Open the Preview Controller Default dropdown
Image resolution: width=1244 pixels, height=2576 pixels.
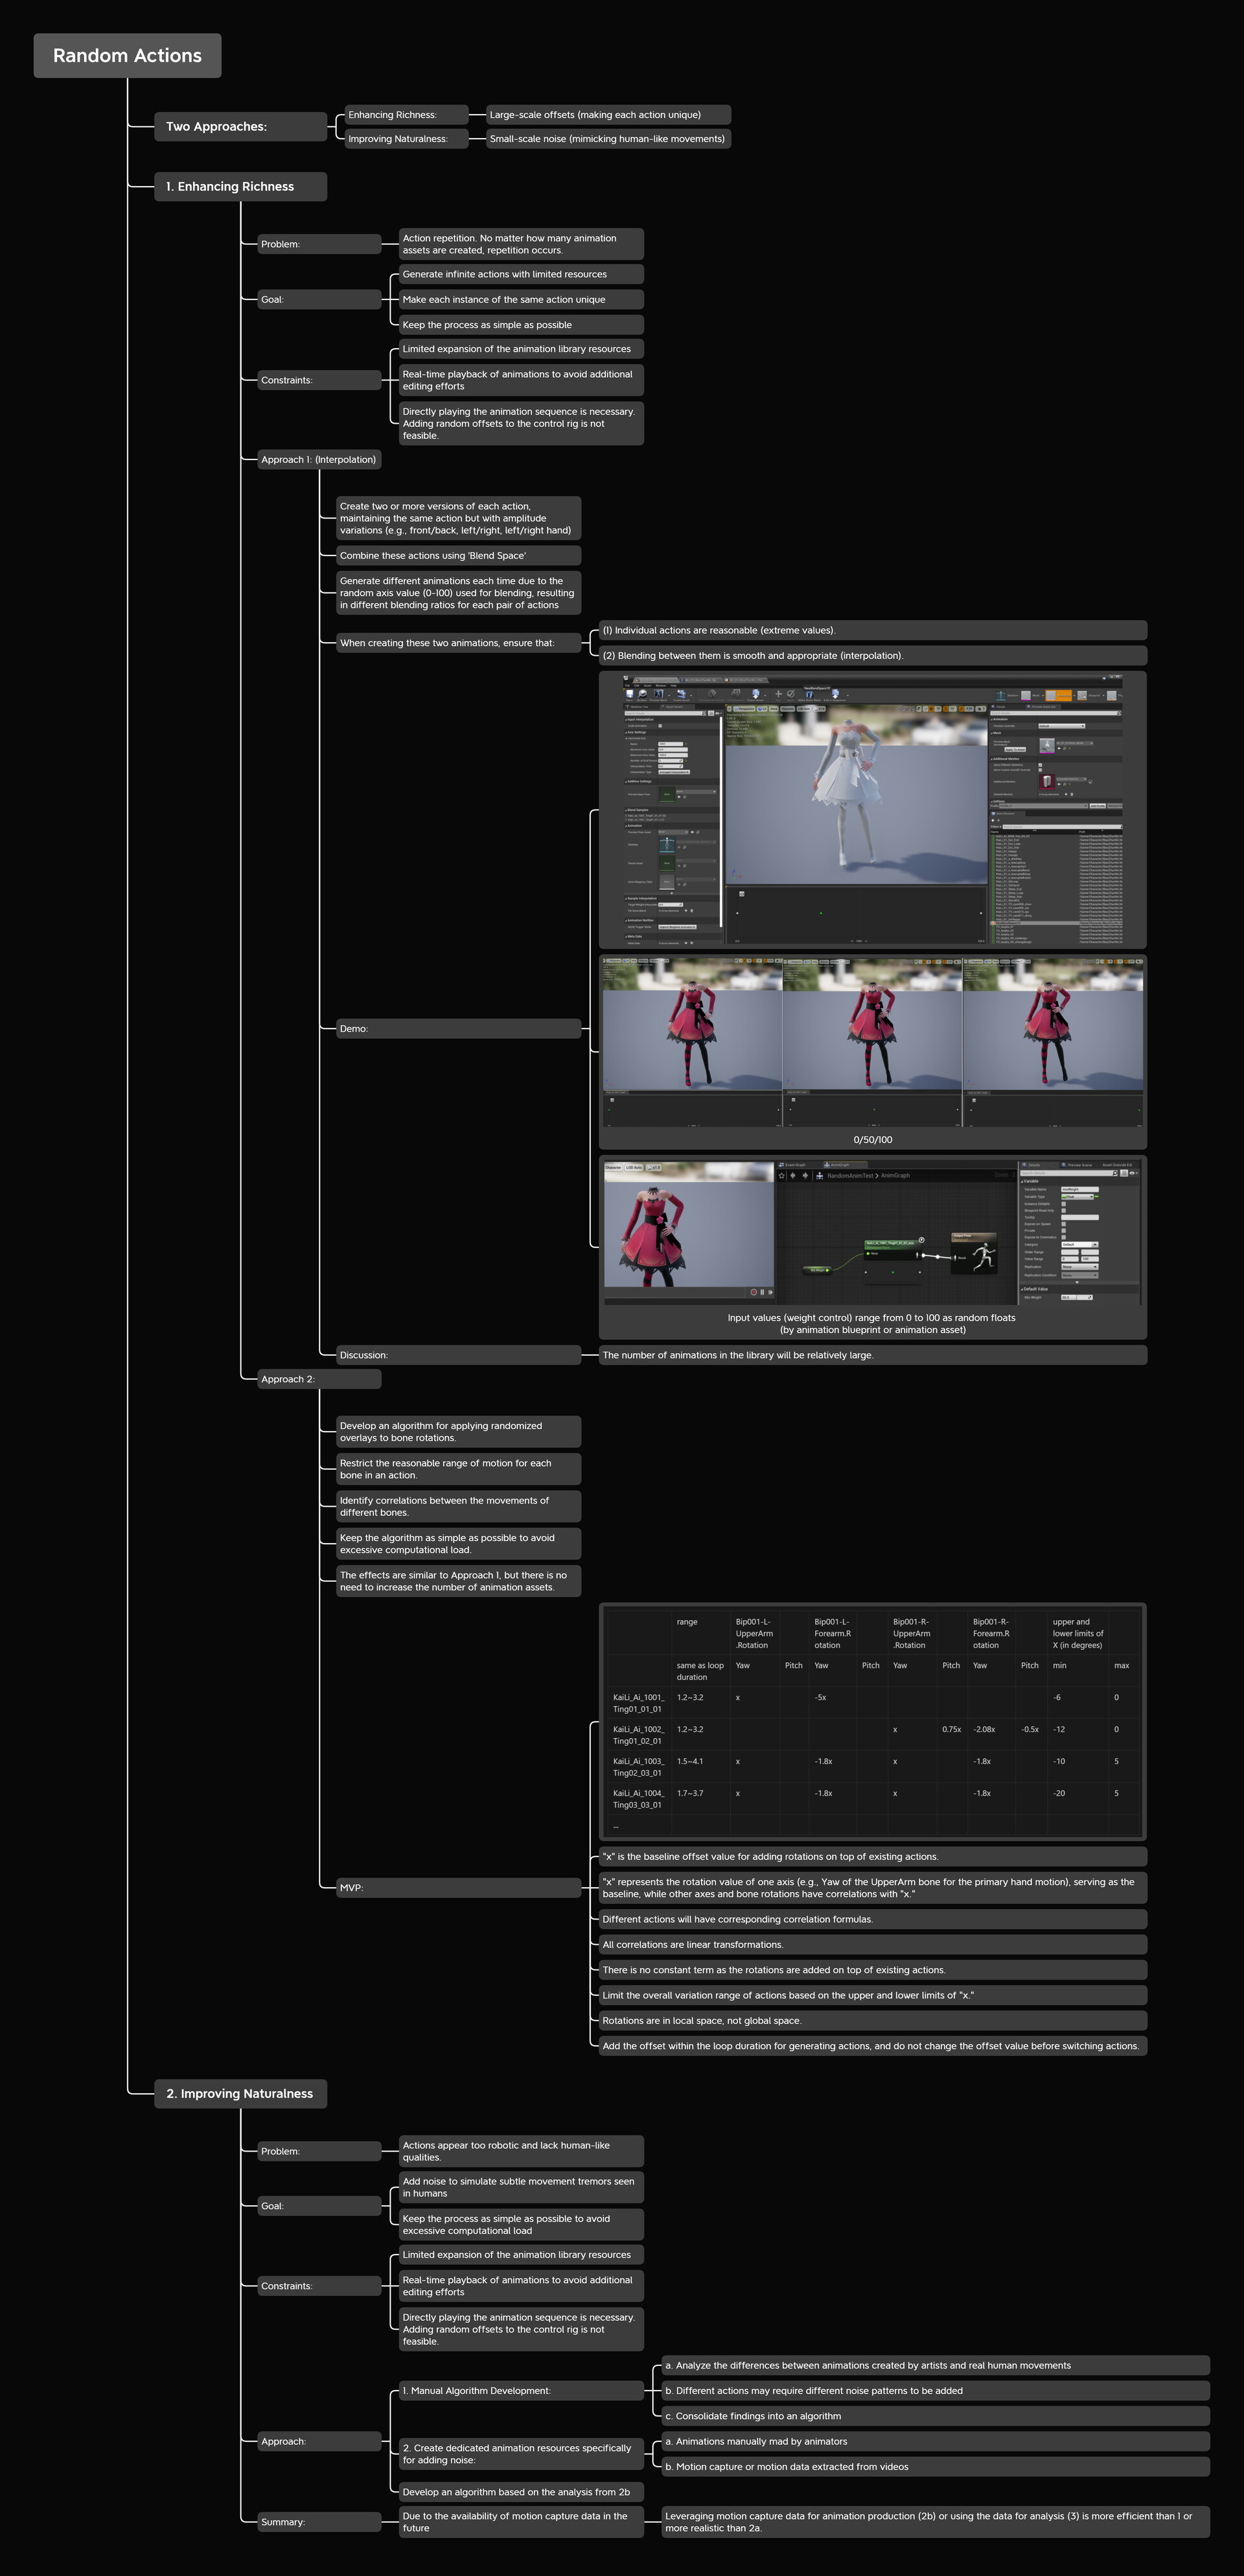coord(1062,726)
